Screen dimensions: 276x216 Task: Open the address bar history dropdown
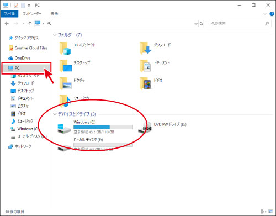tap(196, 24)
